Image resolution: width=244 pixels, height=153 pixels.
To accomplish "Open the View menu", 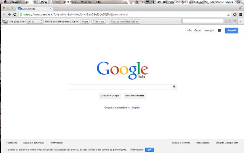I will point(44,2).
